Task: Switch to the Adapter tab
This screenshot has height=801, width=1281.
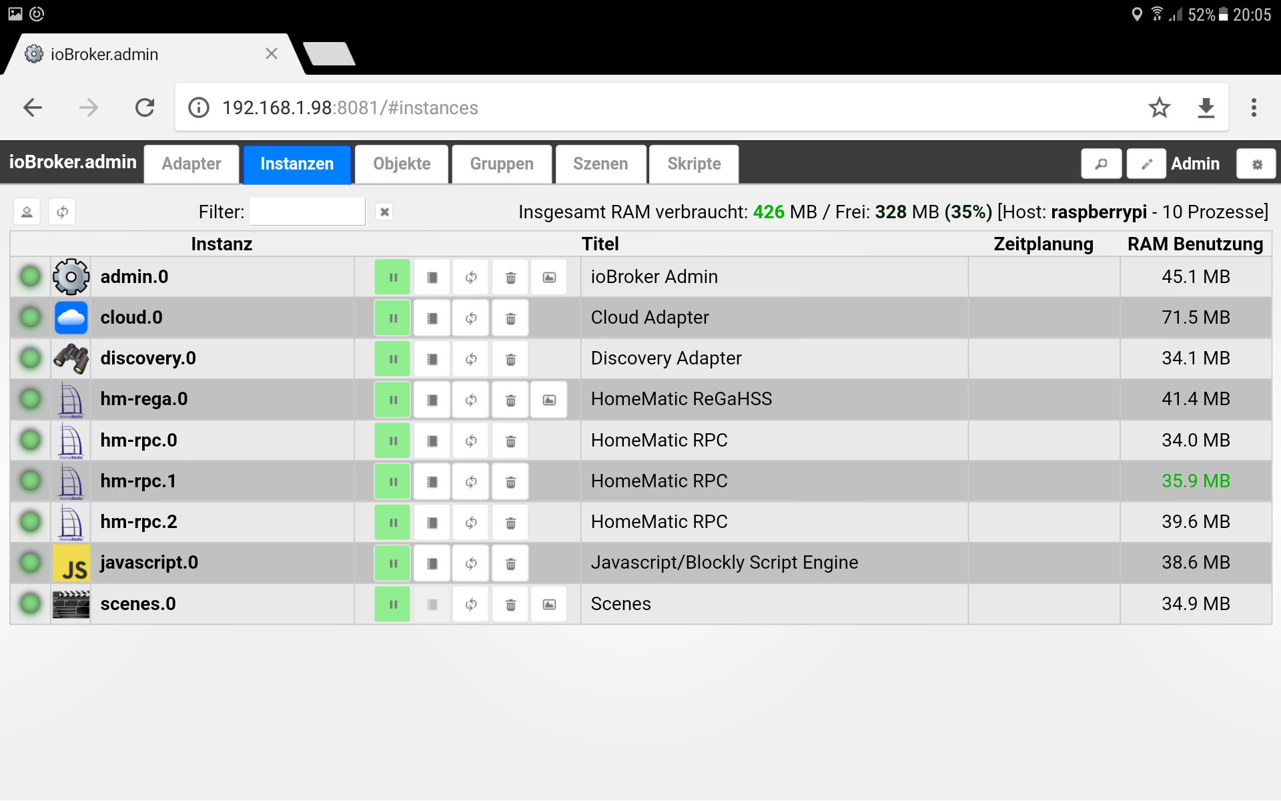Action: (x=191, y=164)
